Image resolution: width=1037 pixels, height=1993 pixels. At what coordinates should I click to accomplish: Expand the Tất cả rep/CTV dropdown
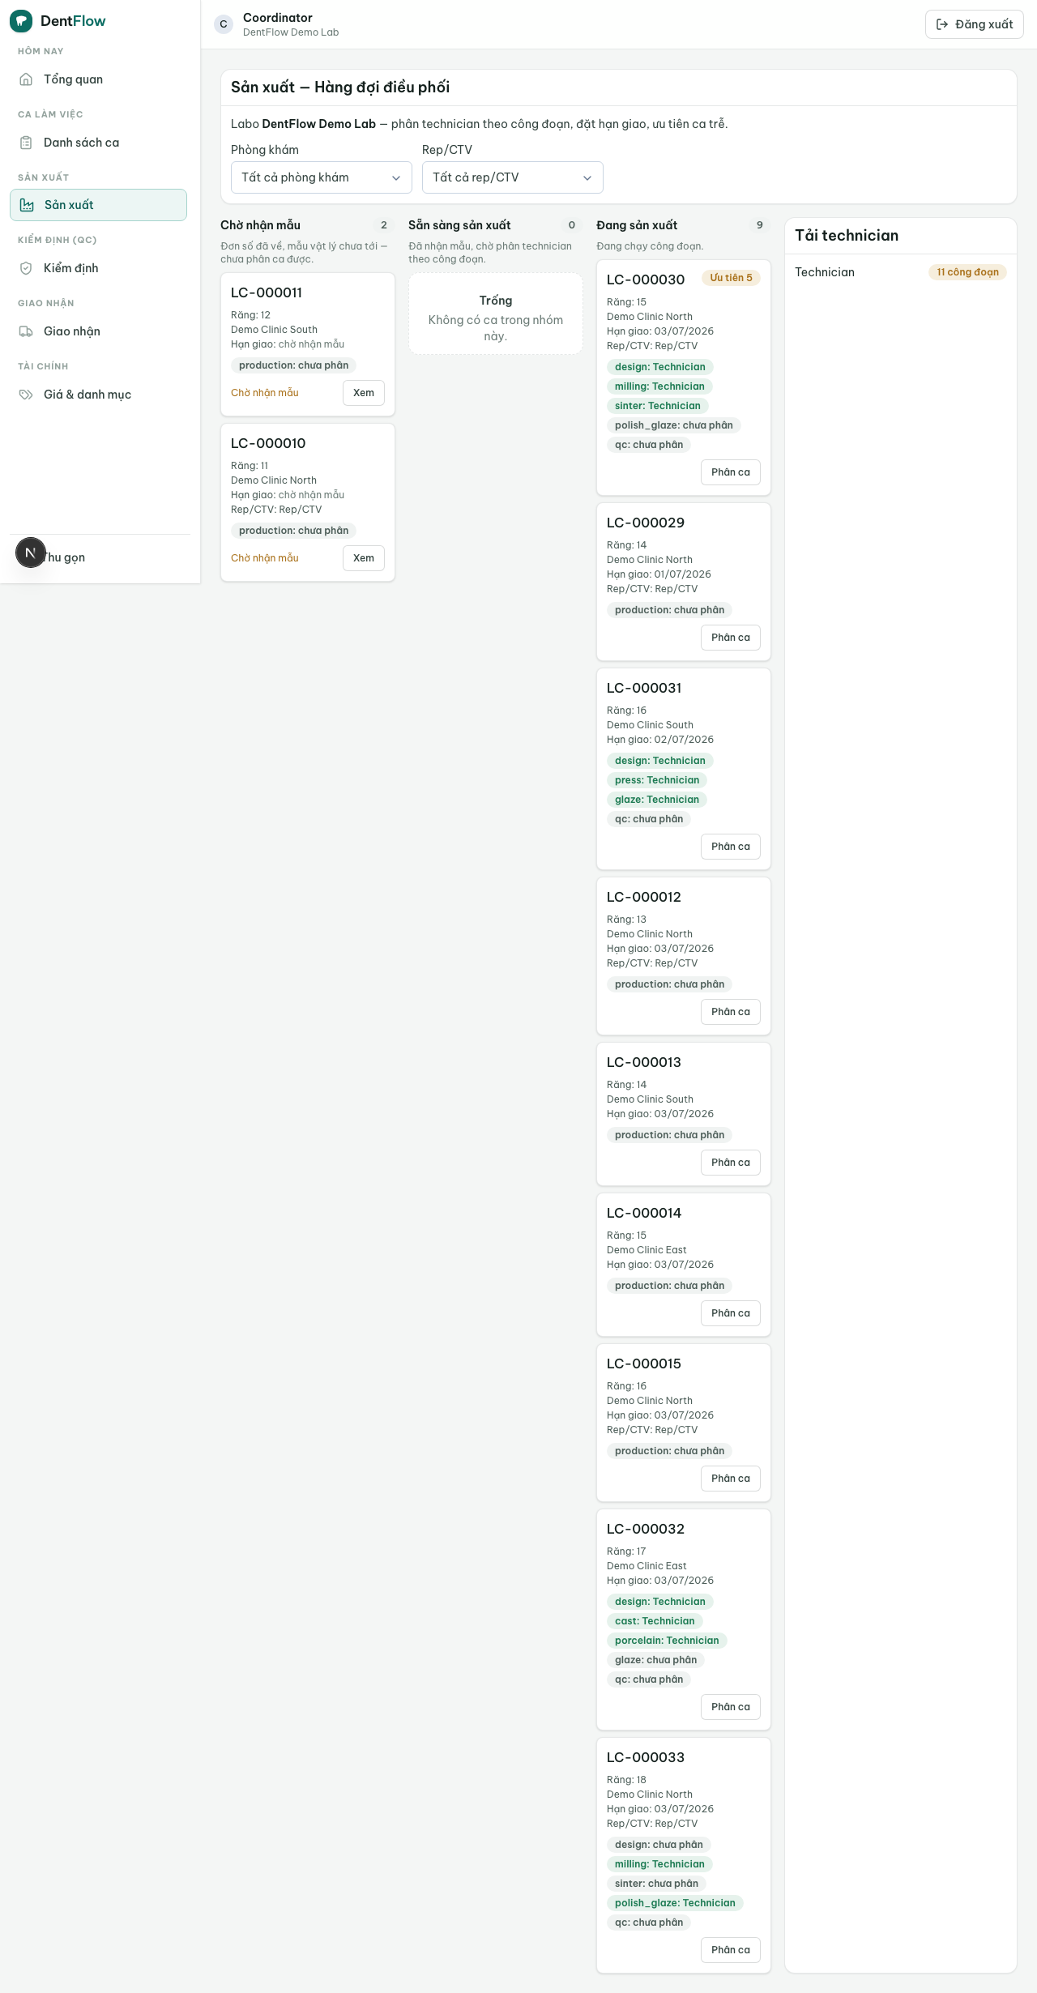tap(513, 177)
